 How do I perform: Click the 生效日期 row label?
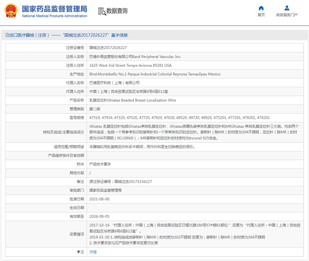coord(77,208)
